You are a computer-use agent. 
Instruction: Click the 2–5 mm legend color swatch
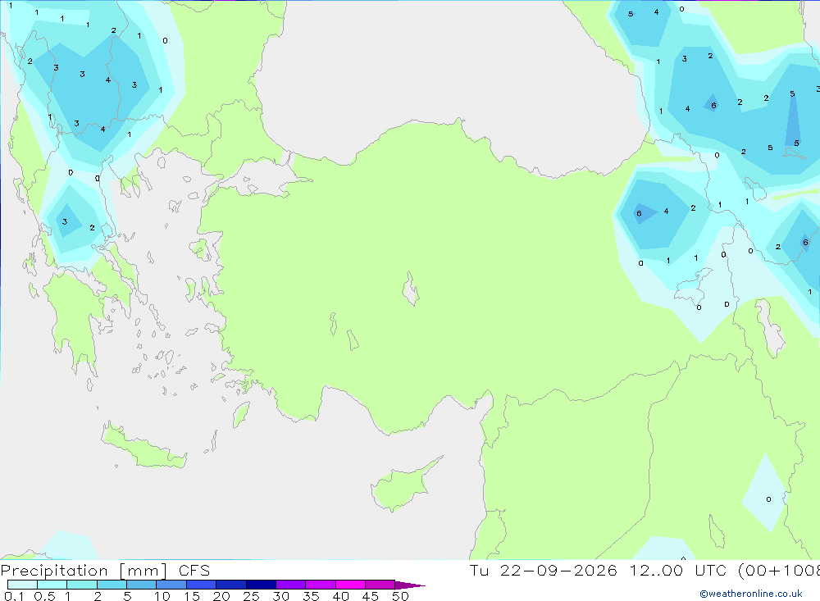tap(112, 585)
